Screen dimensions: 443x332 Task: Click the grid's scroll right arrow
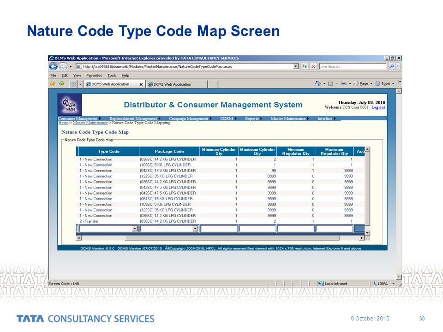pyautogui.click(x=362, y=238)
